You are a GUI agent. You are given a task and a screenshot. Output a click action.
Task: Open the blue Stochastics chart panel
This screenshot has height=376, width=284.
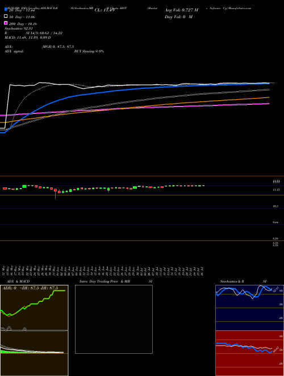pyautogui.click(x=249, y=308)
